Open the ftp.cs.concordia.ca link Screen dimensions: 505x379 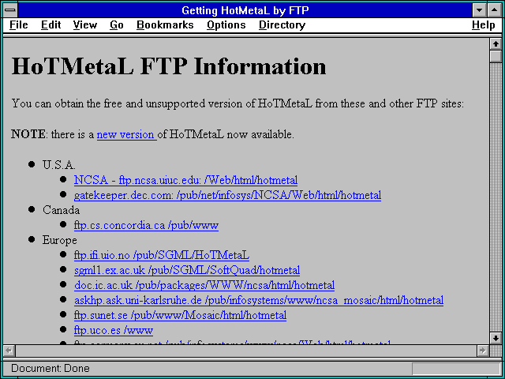pos(146,225)
